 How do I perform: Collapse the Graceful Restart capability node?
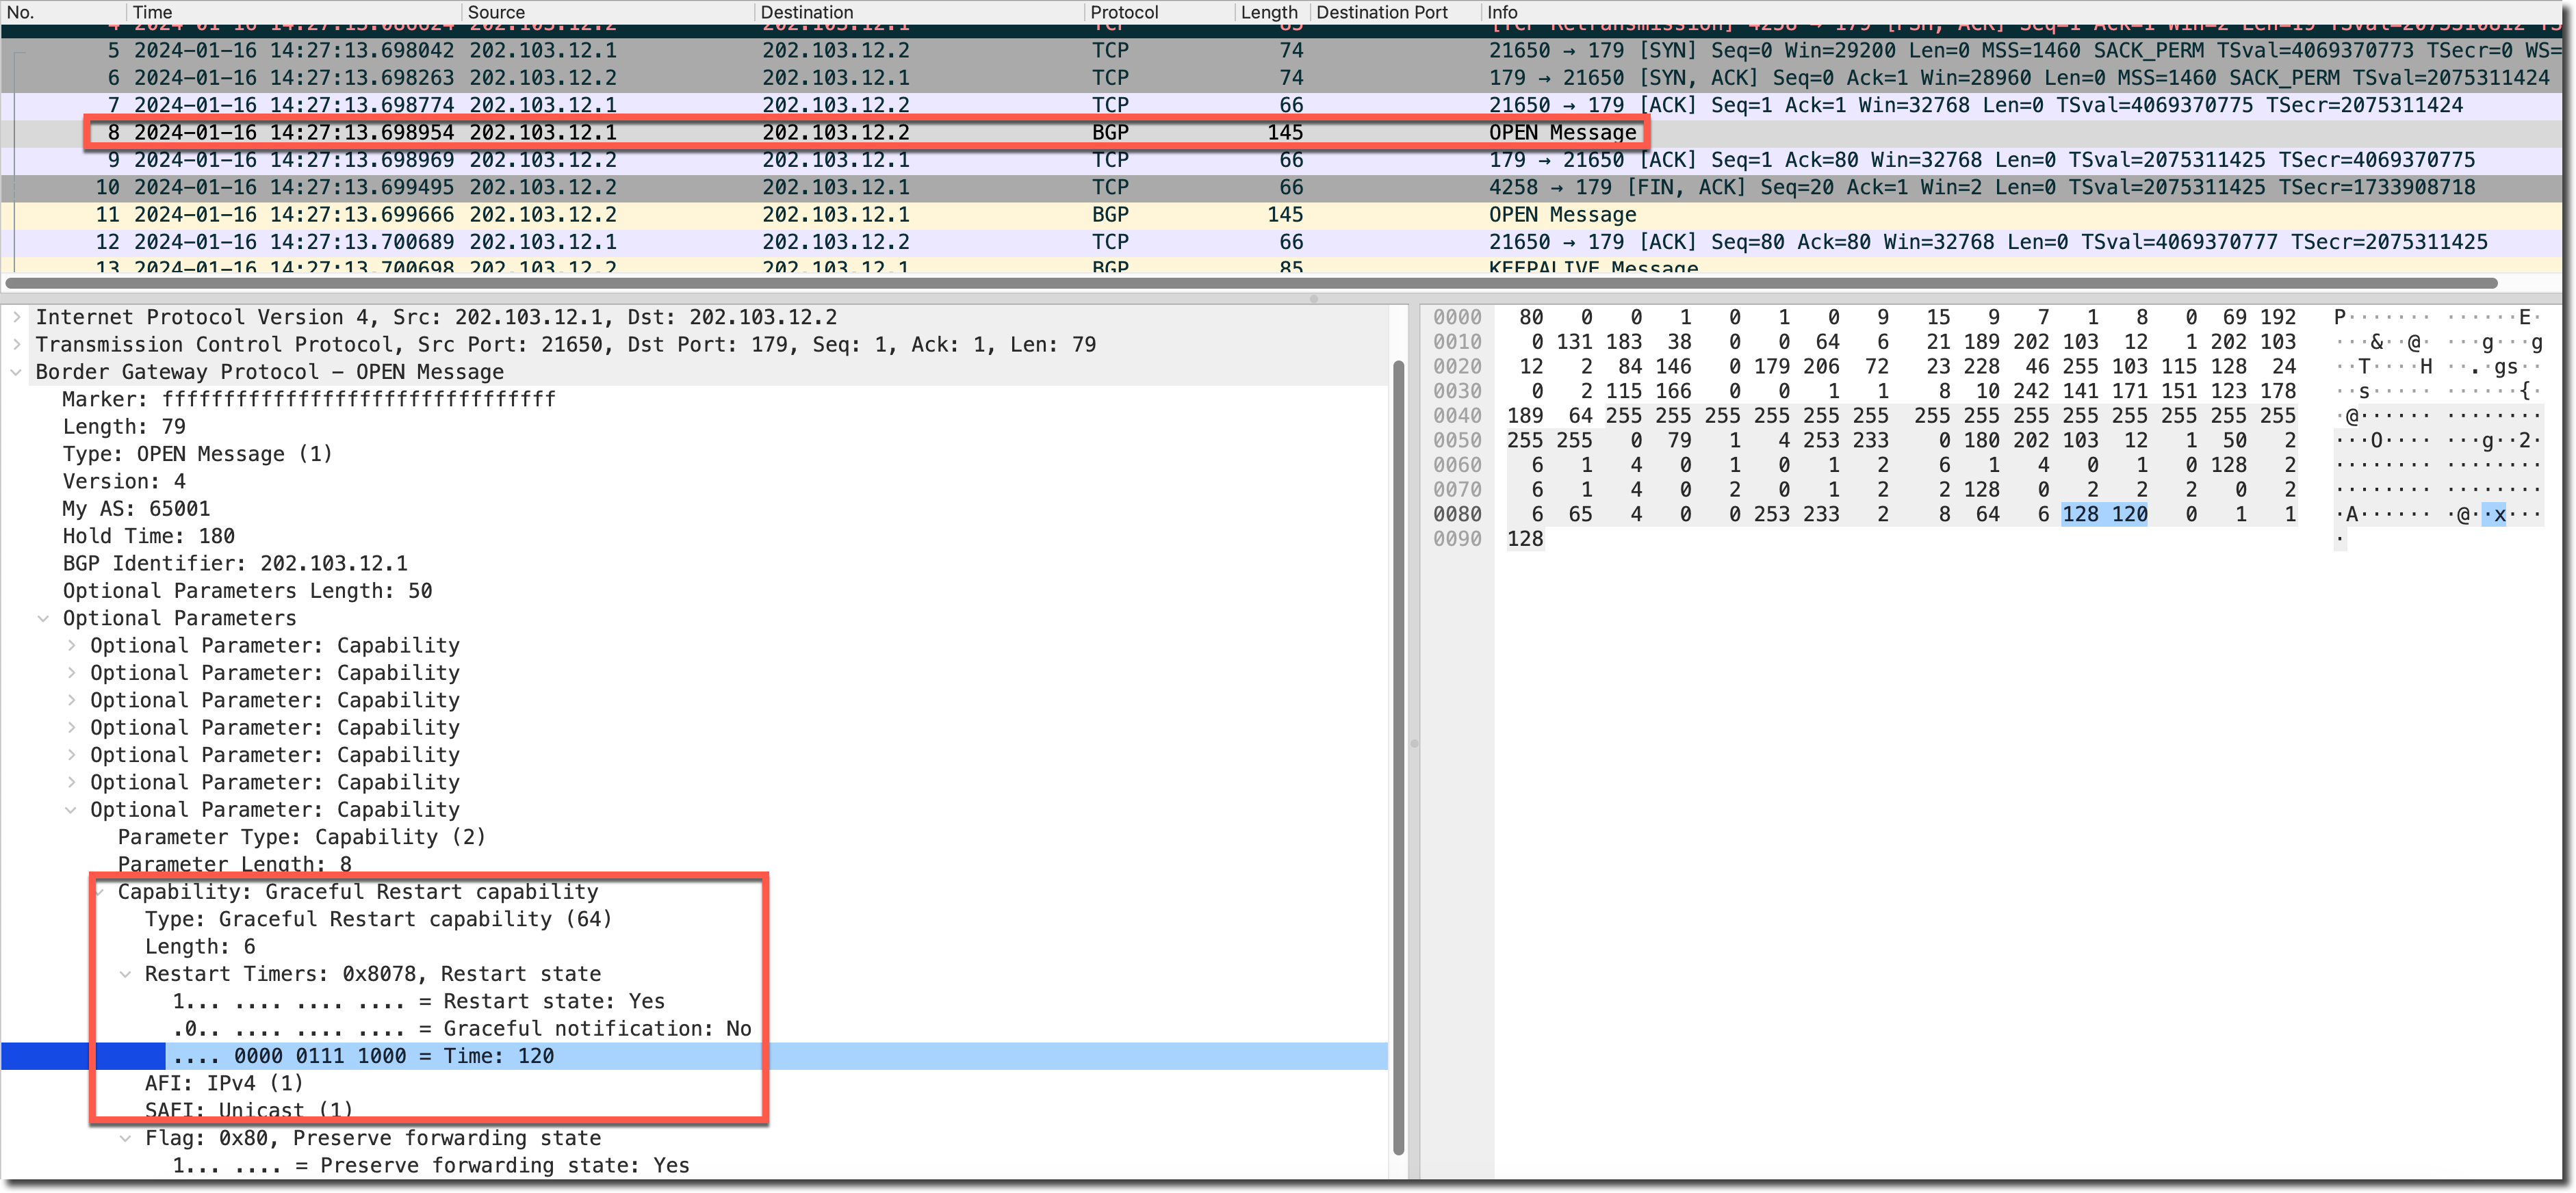tap(100, 892)
